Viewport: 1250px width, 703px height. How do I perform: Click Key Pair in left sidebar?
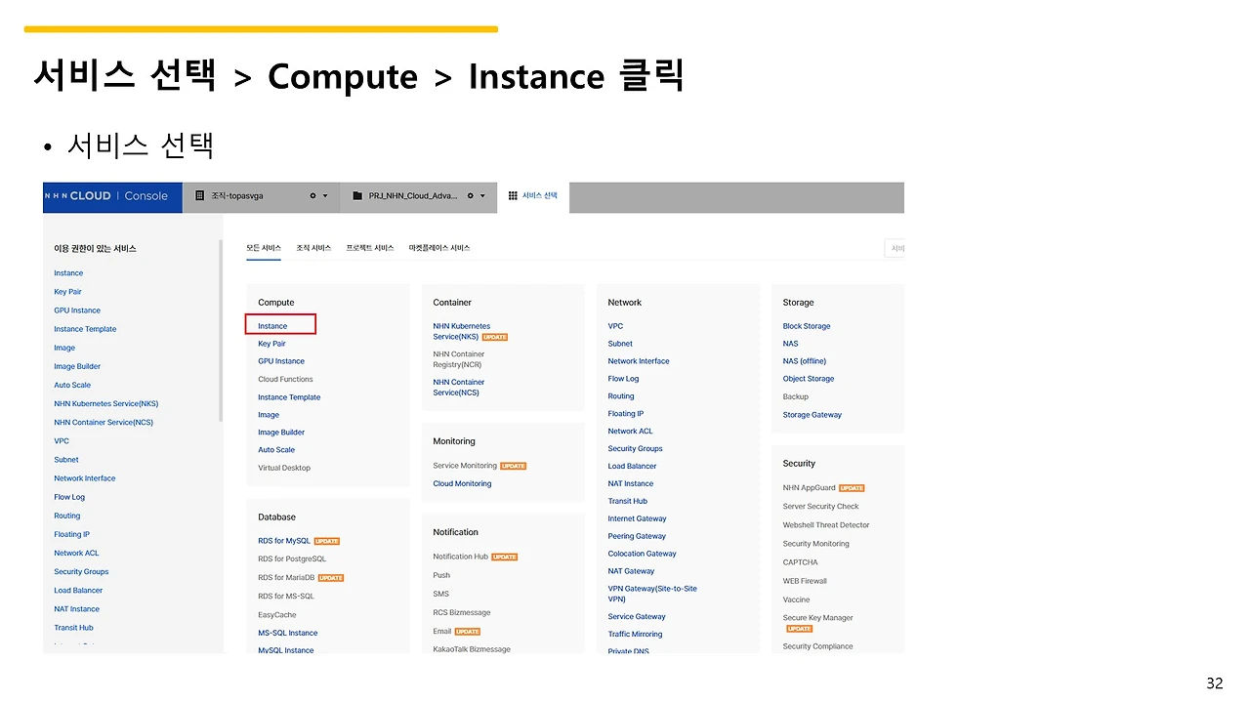[x=67, y=292]
